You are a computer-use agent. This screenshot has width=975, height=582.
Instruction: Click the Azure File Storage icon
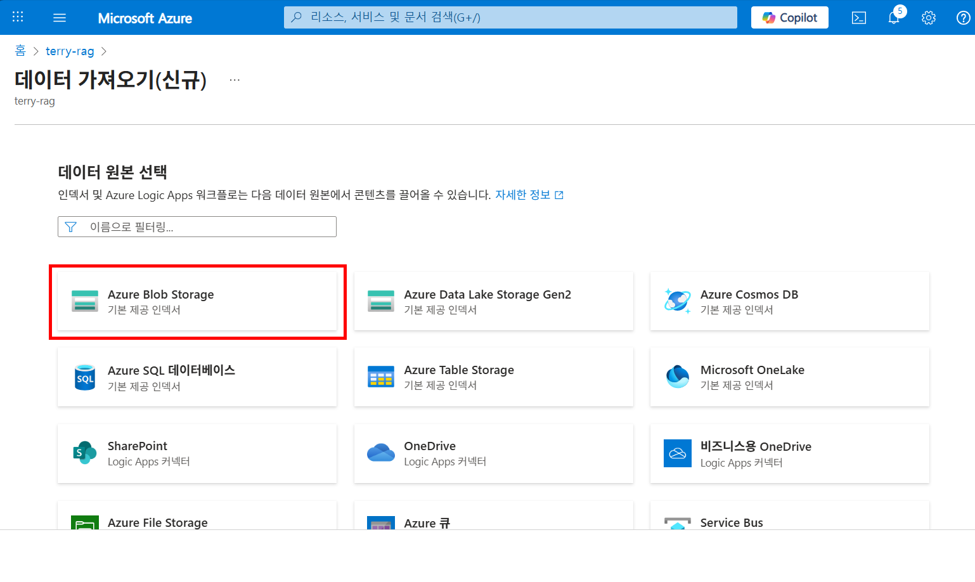pyautogui.click(x=85, y=522)
